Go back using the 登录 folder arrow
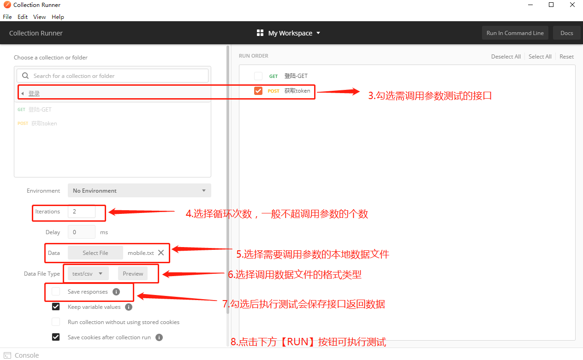Screen dimensions: 583x360 22,94
